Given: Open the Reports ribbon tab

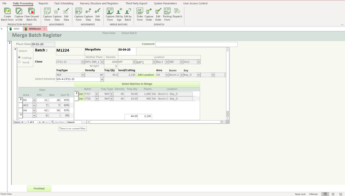Looking at the screenshot, I should pyautogui.click(x=43, y=3).
